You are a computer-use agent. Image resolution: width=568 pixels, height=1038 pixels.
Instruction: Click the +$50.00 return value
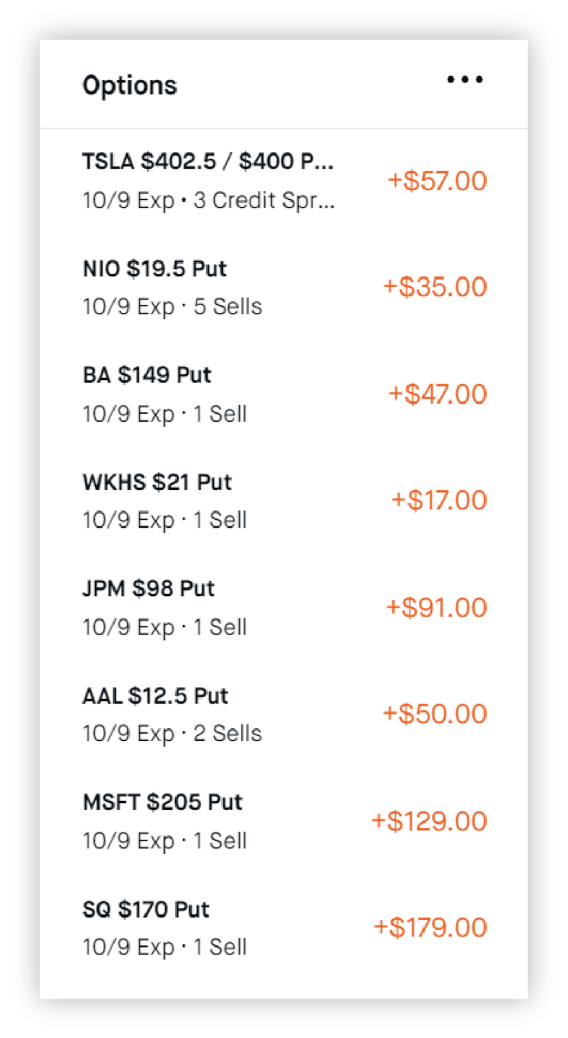coord(435,714)
